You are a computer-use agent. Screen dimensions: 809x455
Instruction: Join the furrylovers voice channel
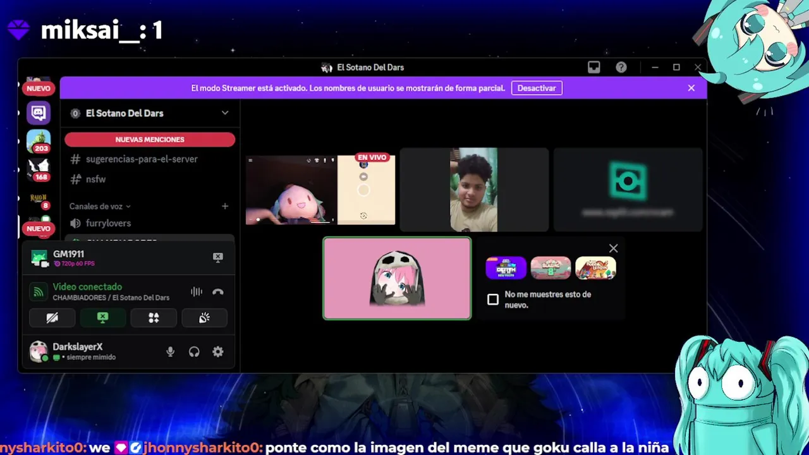[x=150, y=223]
